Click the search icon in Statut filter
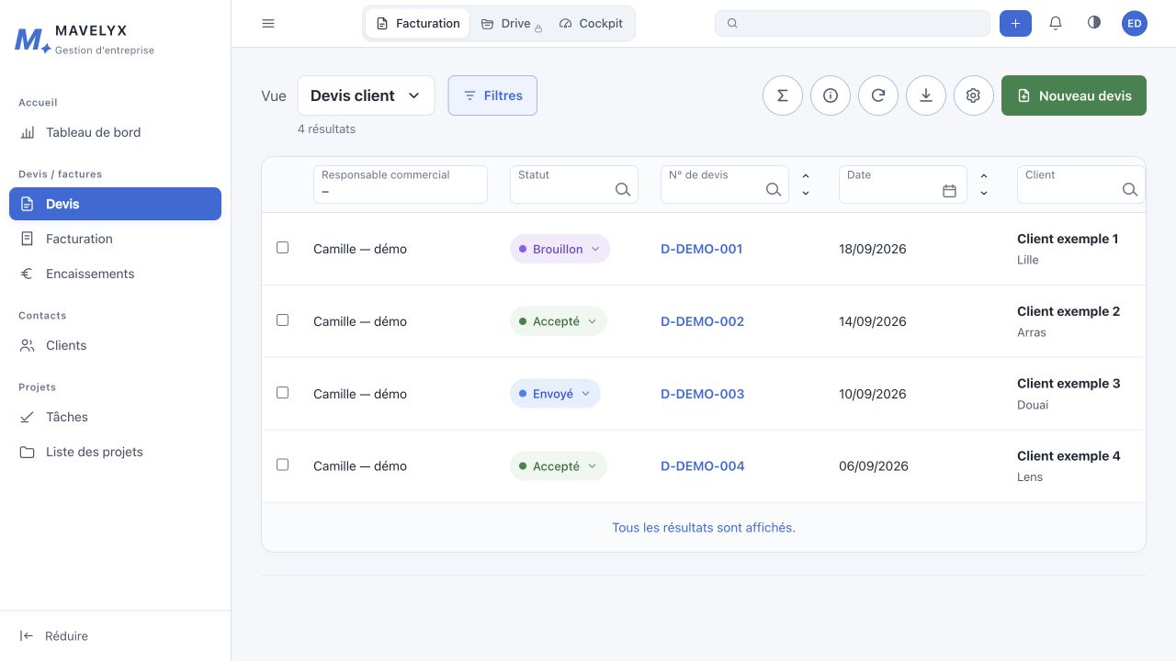The height and width of the screenshot is (661, 1176). tap(622, 190)
